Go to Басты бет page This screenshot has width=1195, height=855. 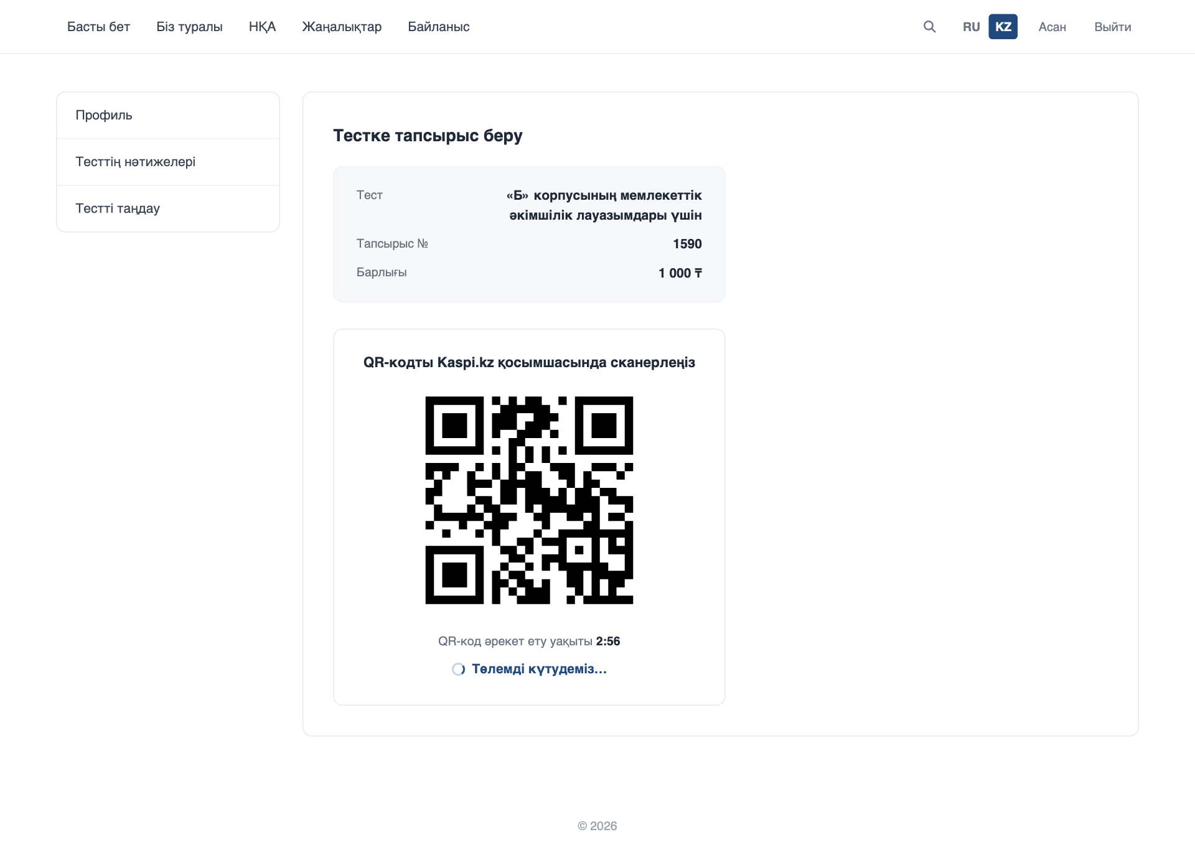tap(98, 27)
